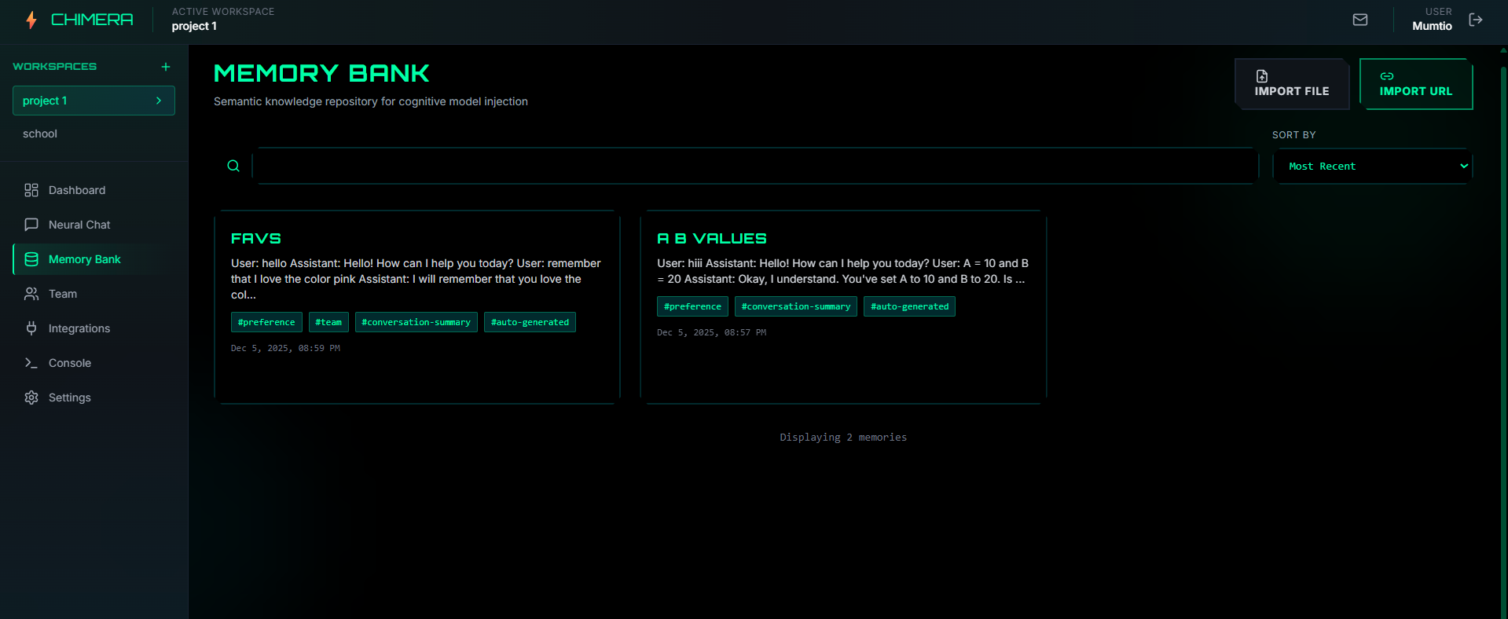1508x619 pixels.
Task: Click the search magnifier icon
Action: [233, 166]
